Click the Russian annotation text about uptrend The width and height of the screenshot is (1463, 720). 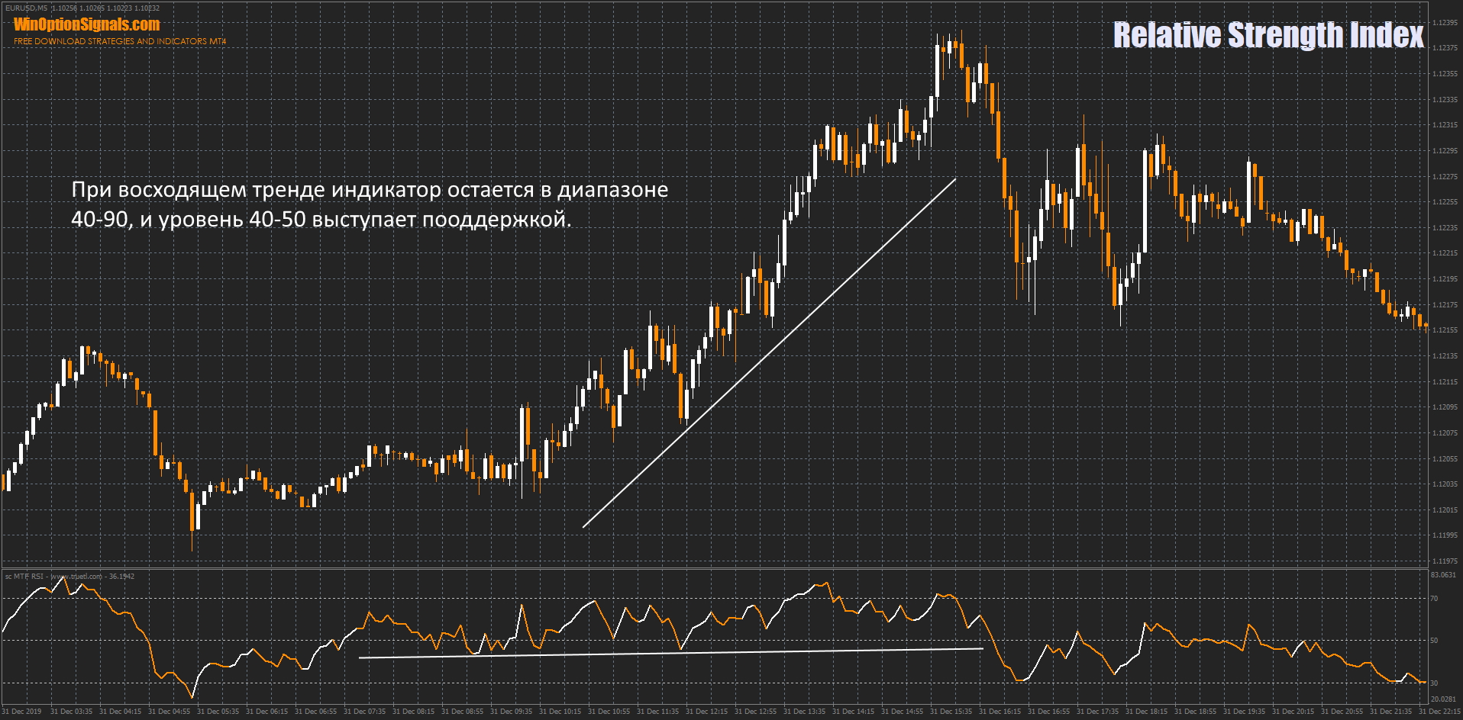coord(370,204)
